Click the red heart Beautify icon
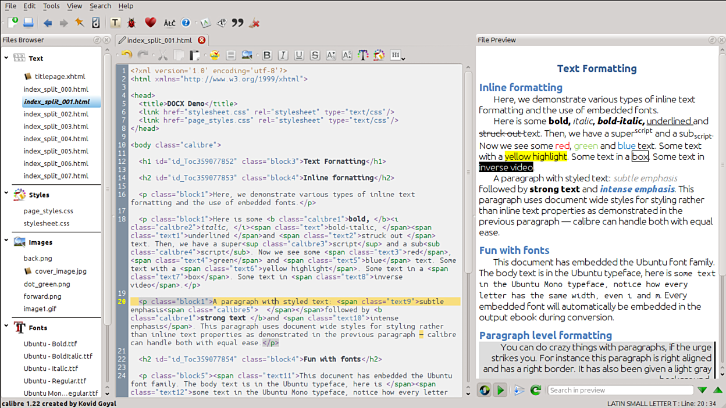 pyautogui.click(x=150, y=23)
